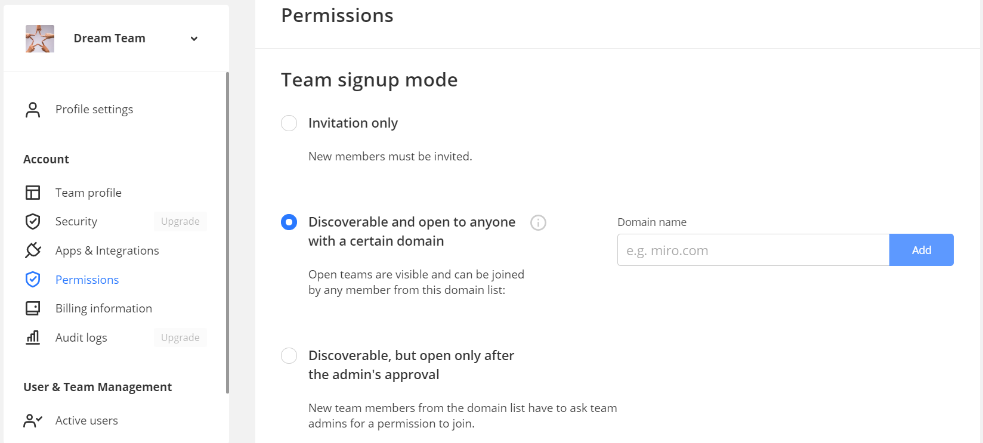Click the Security shield icon
The width and height of the screenshot is (983, 443).
(33, 222)
